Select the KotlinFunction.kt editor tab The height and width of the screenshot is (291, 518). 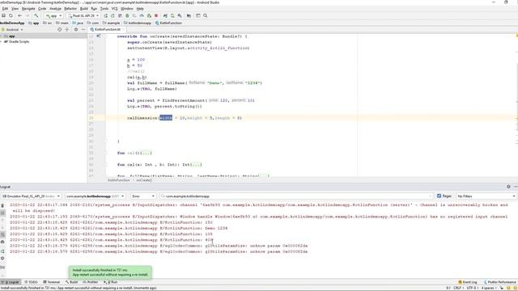pyautogui.click(x=107, y=29)
